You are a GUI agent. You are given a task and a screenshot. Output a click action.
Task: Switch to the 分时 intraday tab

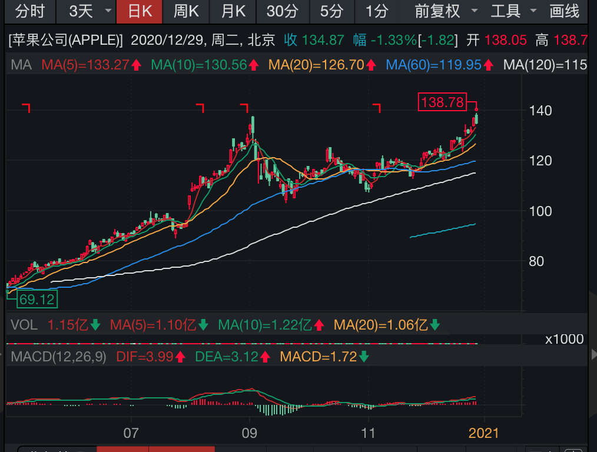[x=30, y=11]
